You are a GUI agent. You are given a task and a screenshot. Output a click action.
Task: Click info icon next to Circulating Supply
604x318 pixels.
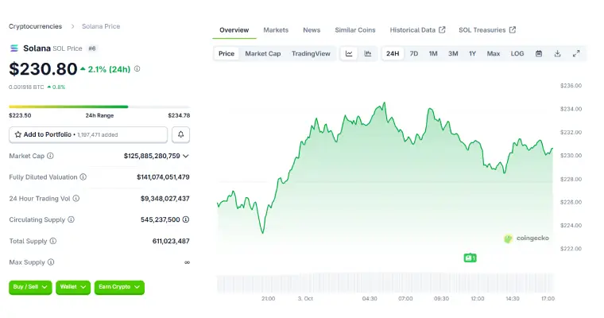(71, 219)
